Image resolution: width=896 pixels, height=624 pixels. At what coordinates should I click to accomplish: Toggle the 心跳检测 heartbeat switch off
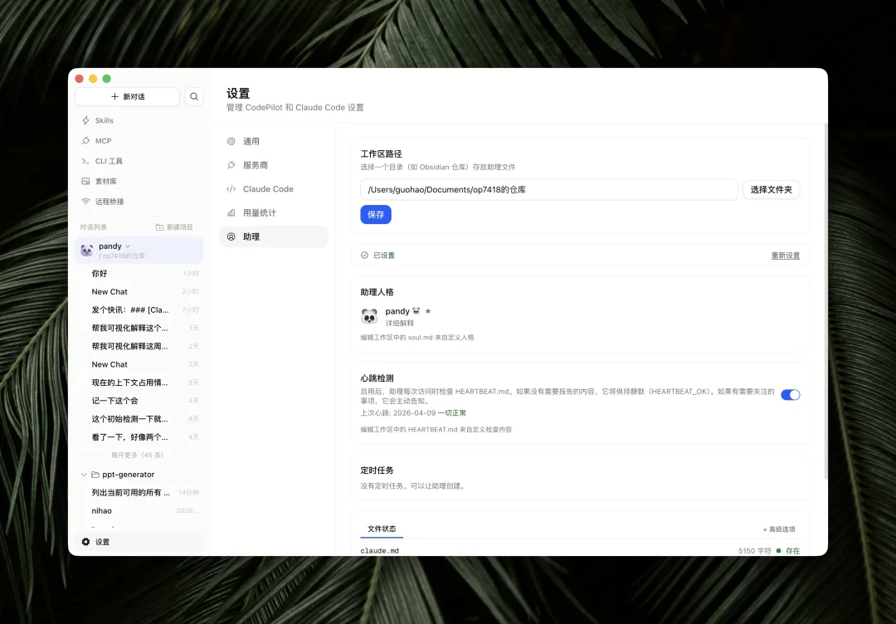(x=789, y=395)
